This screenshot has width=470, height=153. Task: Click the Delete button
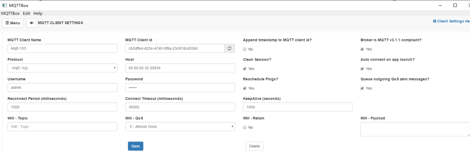pyautogui.click(x=254, y=146)
